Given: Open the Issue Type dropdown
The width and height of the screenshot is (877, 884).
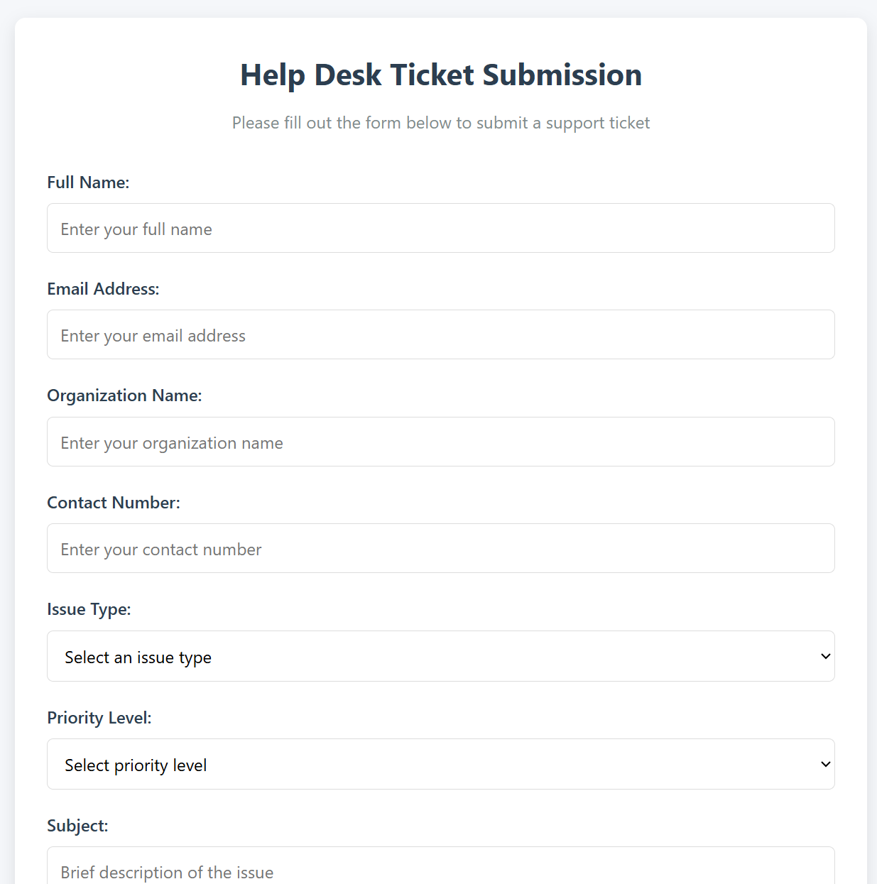Looking at the screenshot, I should [x=440, y=656].
